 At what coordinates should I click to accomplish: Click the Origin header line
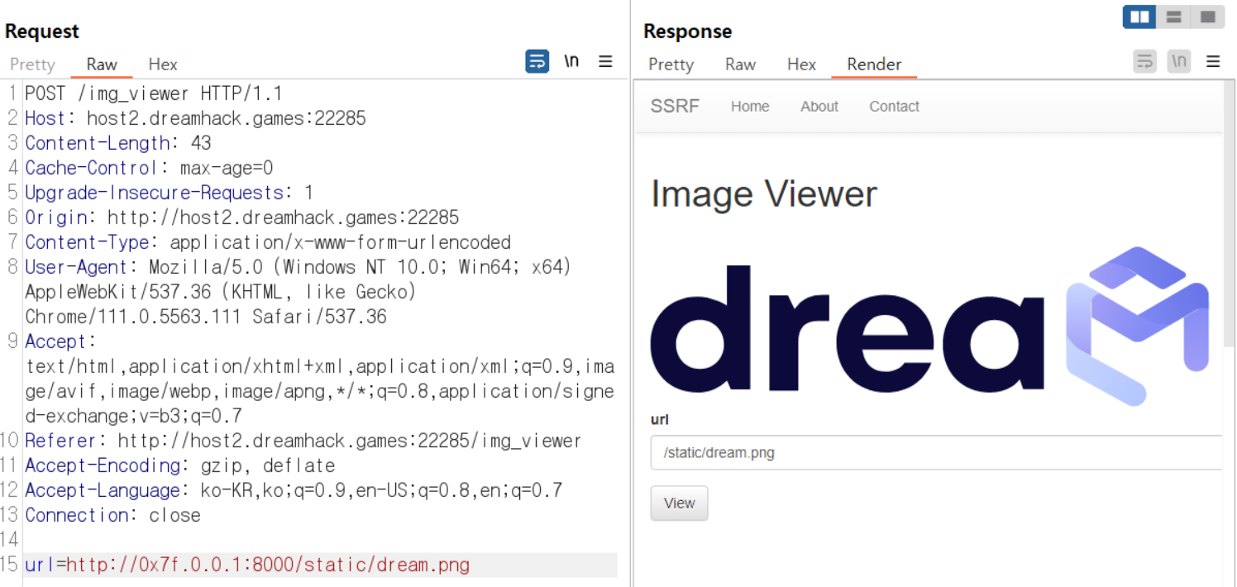241,217
